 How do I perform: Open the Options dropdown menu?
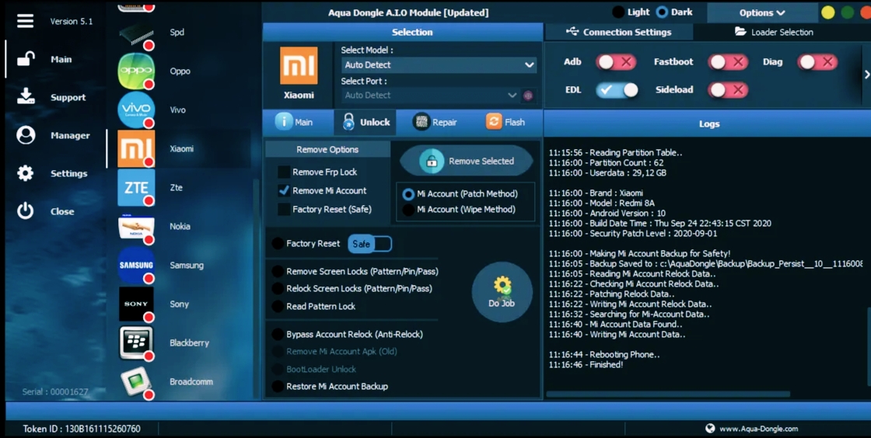(x=761, y=12)
